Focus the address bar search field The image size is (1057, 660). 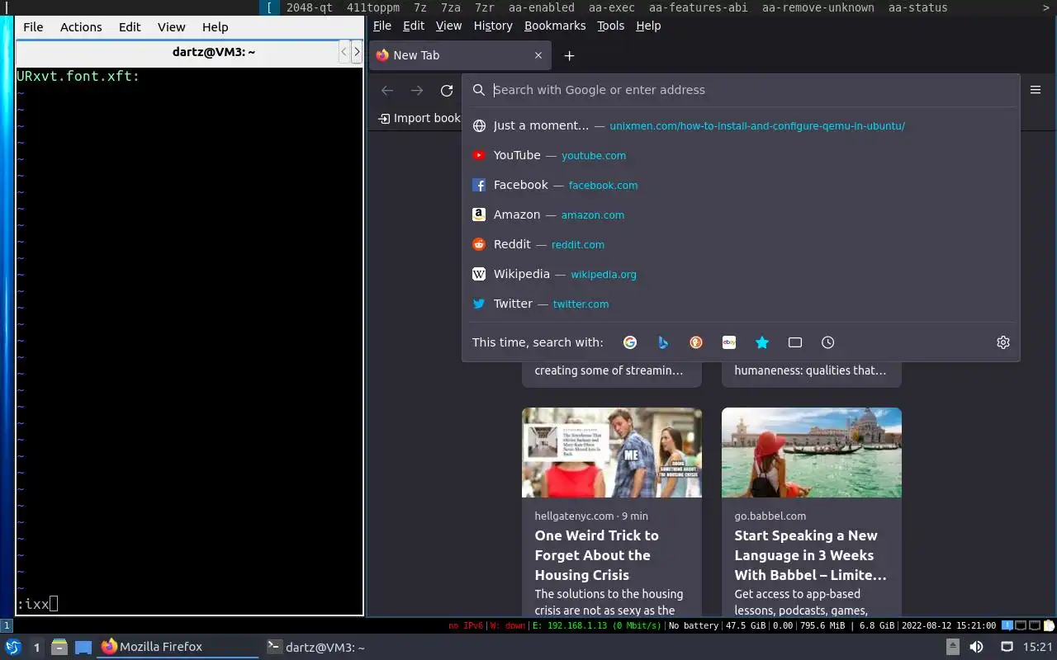click(740, 90)
